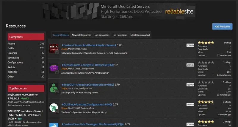Screen dimensions: 238x127
Task: Click Zeiyon author under ShopGUI+ listing
Action: (64, 88)
